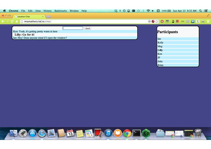Viewport: 211px width, 149px height.
Task: Click the date and time display
Action: 185,11
